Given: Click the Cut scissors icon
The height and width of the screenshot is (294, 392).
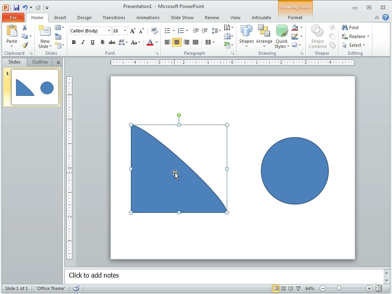Looking at the screenshot, I should click(x=25, y=28).
